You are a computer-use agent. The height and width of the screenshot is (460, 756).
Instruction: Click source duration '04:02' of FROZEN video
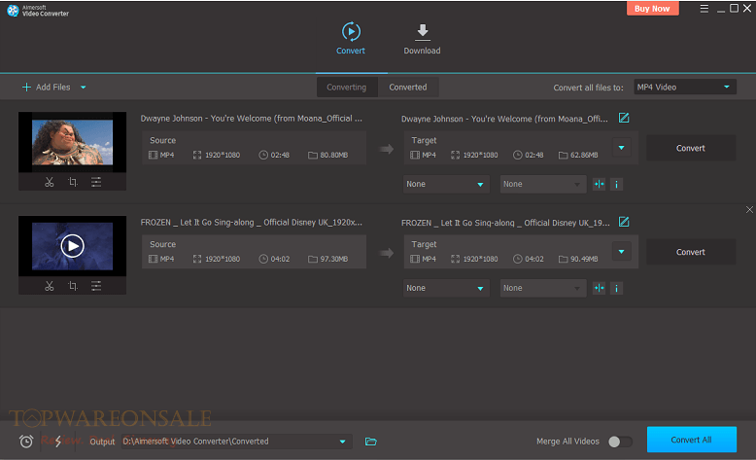point(280,259)
